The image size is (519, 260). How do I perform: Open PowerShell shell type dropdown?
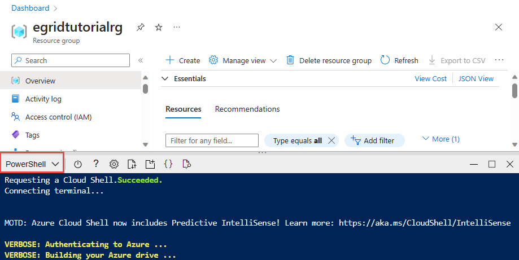(x=32, y=164)
